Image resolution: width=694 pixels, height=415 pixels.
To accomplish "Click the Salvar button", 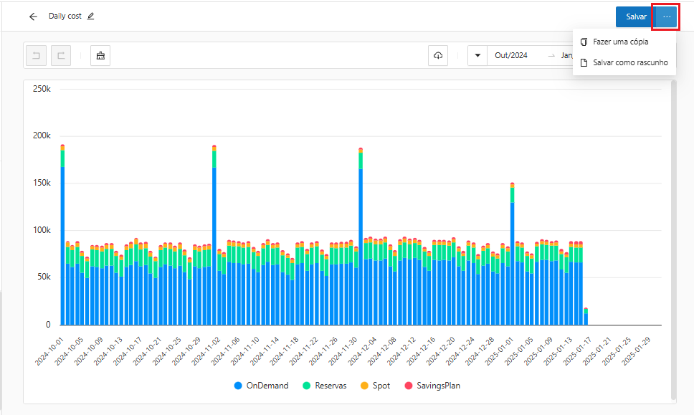I will (636, 16).
